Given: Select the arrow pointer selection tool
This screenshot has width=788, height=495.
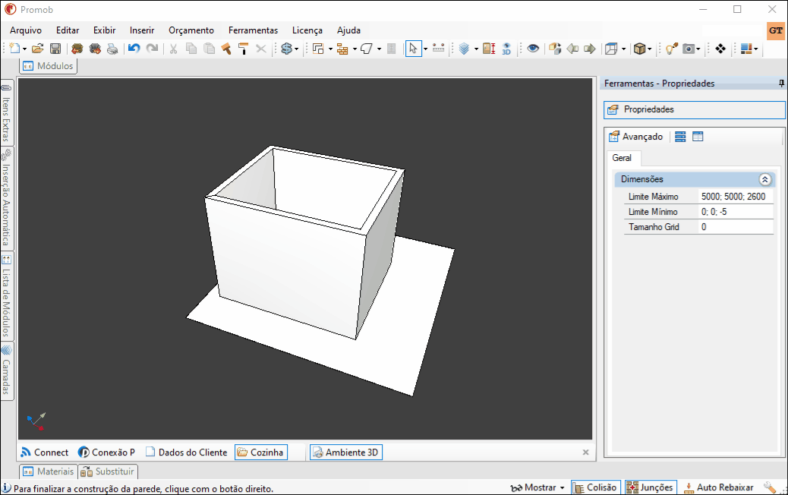Looking at the screenshot, I should (x=413, y=49).
